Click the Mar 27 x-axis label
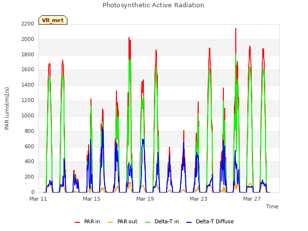 [x=252, y=199]
